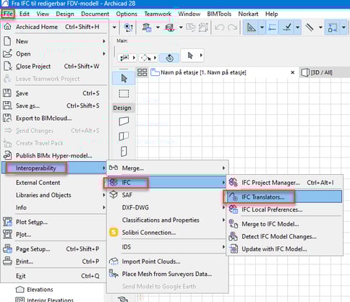The height and width of the screenshot is (302, 350).
Task: Expand the Libraries and Objects submenu
Action: click(x=104, y=195)
